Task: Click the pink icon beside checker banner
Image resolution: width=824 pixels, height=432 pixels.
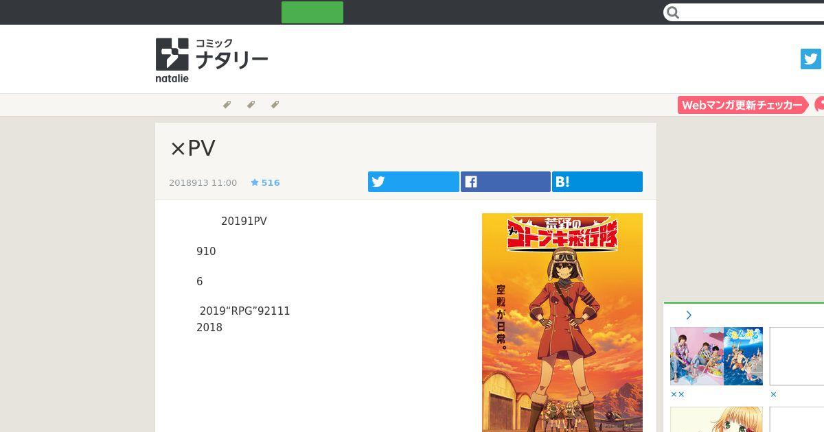Action: tap(819, 105)
